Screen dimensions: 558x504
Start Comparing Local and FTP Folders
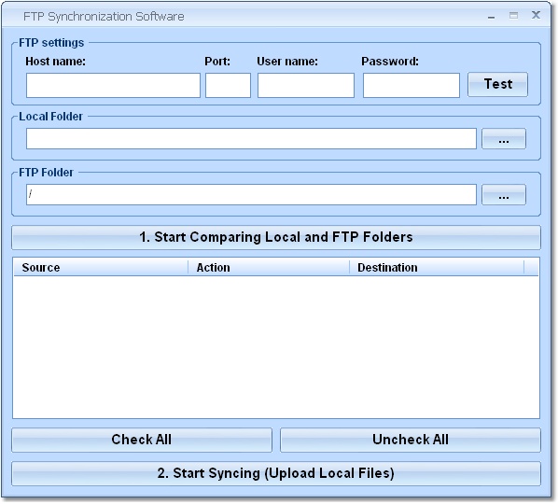276,237
